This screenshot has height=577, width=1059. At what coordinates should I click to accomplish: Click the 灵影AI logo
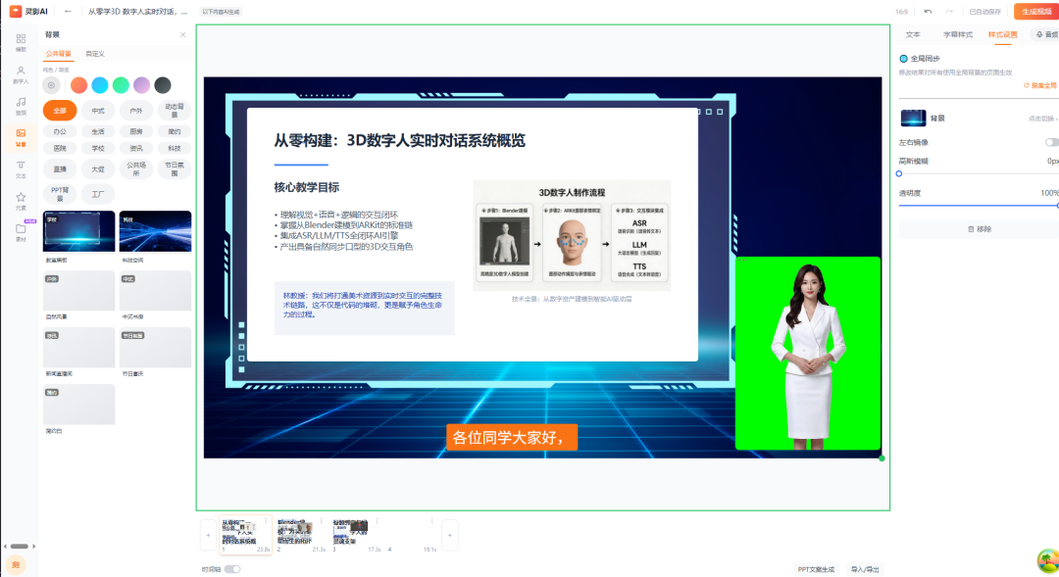point(28,12)
